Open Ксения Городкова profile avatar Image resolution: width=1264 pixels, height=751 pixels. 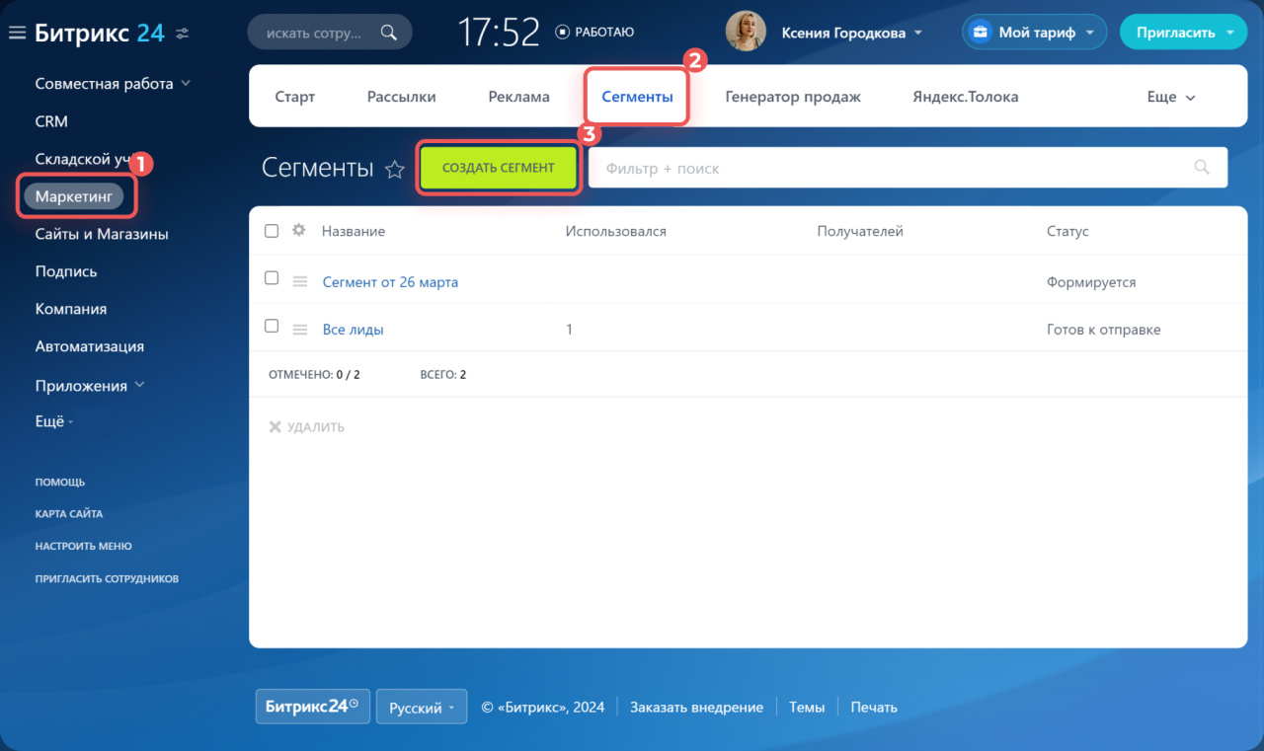746,32
